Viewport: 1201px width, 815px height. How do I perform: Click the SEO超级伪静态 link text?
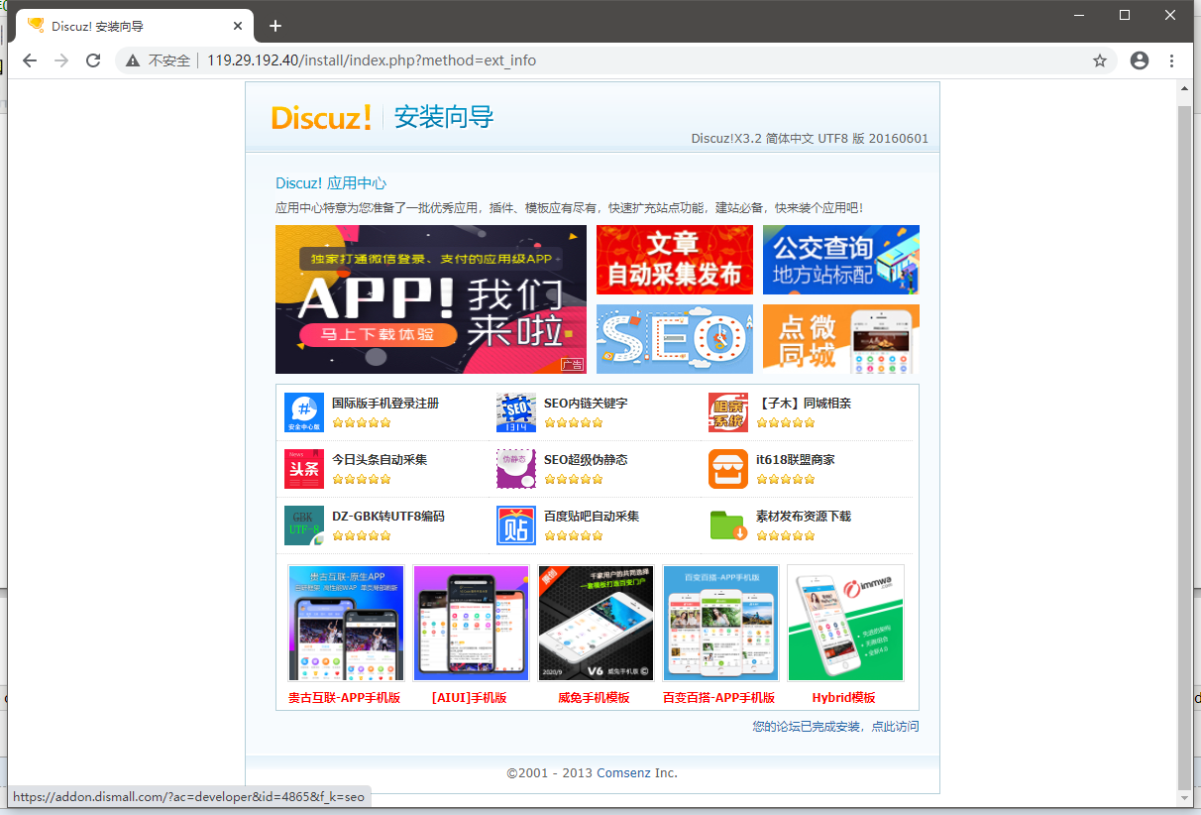click(586, 460)
